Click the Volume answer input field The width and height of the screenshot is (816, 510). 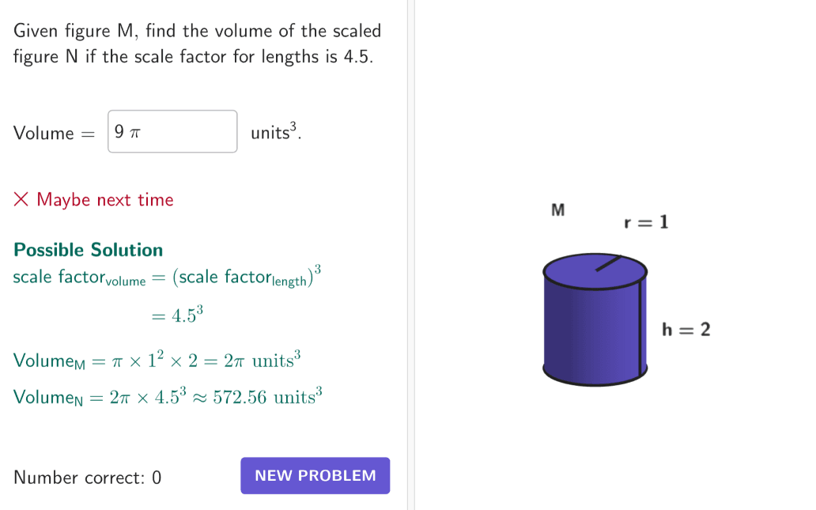point(172,132)
